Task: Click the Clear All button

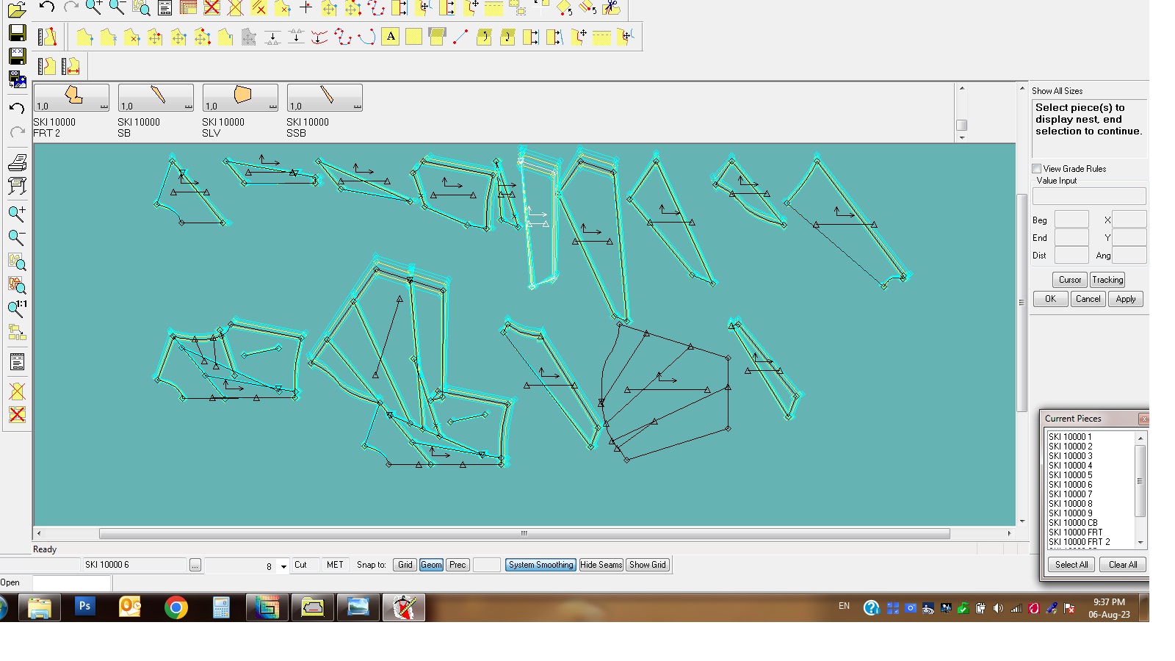Action: click(1122, 565)
